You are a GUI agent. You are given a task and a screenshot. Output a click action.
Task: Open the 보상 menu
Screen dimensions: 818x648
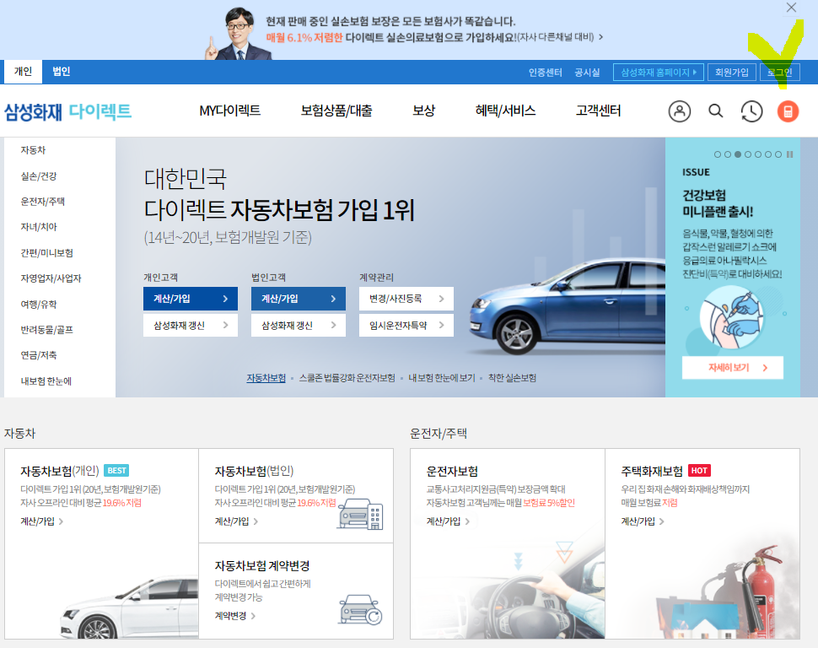(x=423, y=111)
